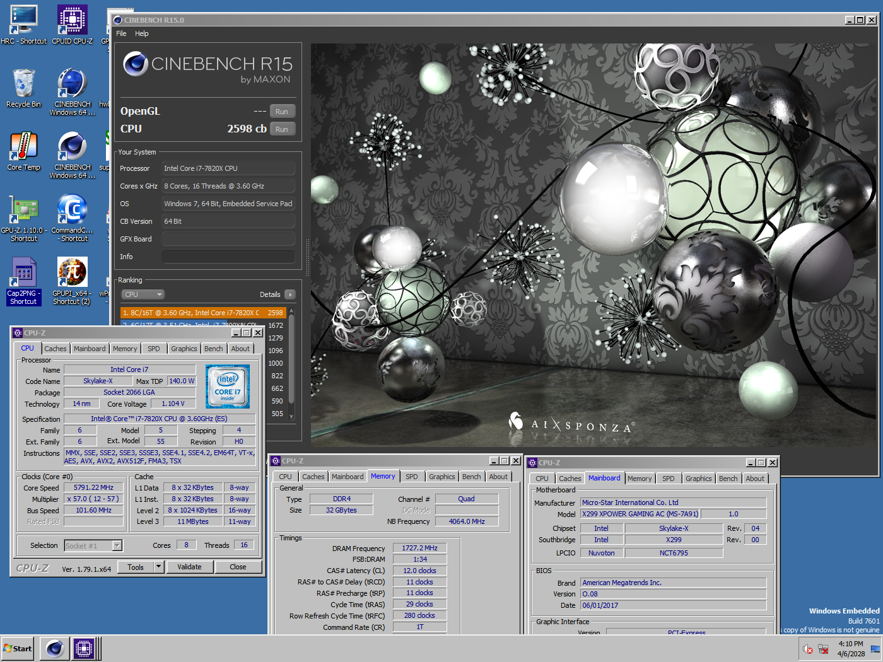Open SPD tab in CPU-Z Memory window
Viewport: 883px width, 662px height.
[412, 477]
